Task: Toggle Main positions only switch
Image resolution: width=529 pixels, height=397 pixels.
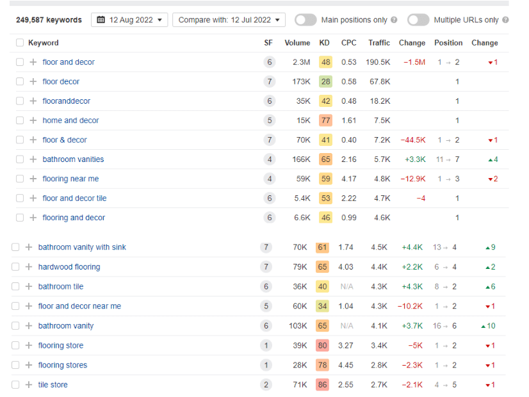Action: pos(305,20)
